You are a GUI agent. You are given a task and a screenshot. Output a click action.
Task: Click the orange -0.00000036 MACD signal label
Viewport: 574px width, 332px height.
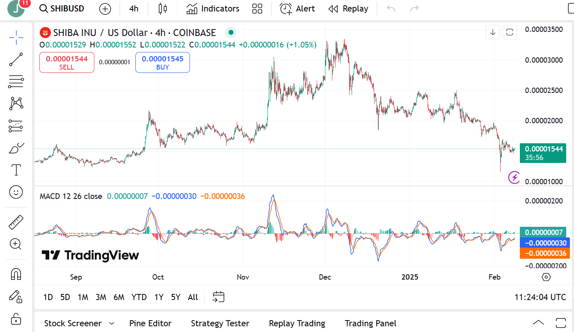coord(544,253)
